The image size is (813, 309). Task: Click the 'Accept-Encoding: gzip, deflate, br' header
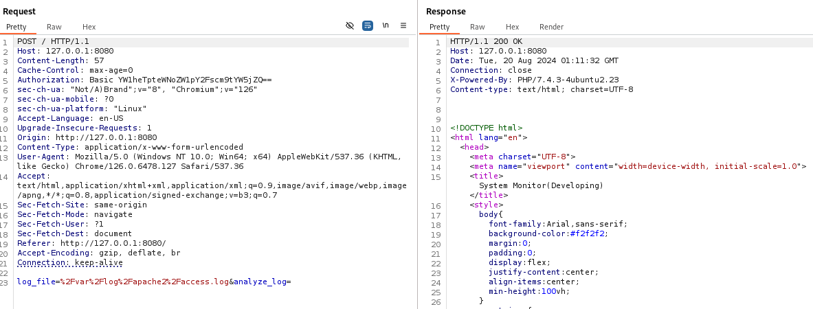coord(99,253)
